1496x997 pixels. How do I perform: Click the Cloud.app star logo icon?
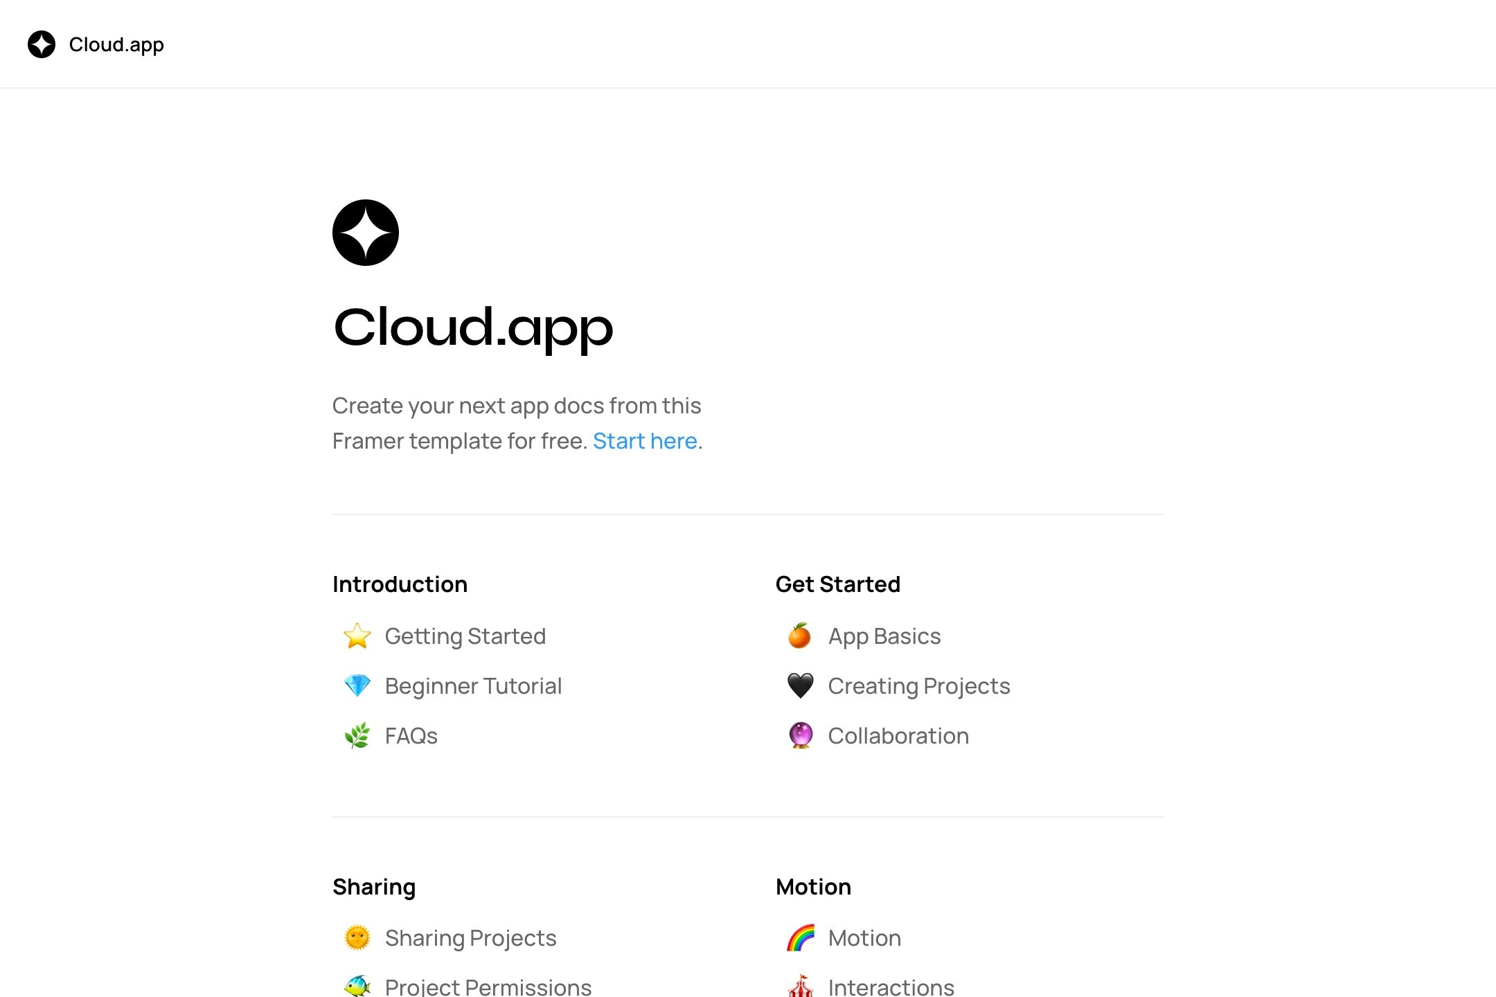pos(41,44)
